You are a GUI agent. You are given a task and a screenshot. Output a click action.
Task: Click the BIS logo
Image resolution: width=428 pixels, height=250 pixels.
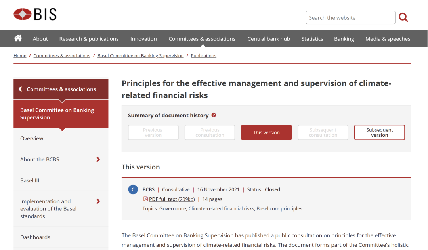click(x=35, y=15)
